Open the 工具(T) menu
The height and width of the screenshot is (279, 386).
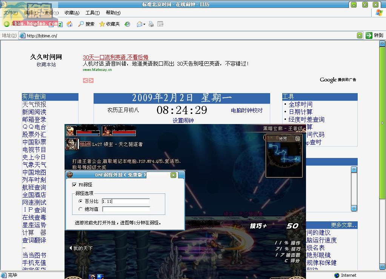coord(92,13)
